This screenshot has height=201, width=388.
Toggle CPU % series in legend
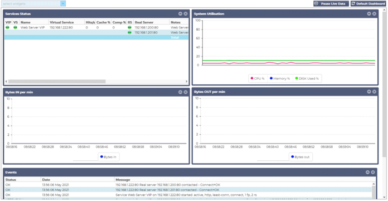[258, 79]
